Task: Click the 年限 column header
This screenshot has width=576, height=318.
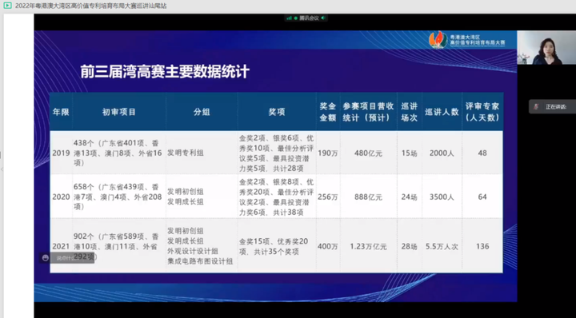Action: (x=61, y=112)
